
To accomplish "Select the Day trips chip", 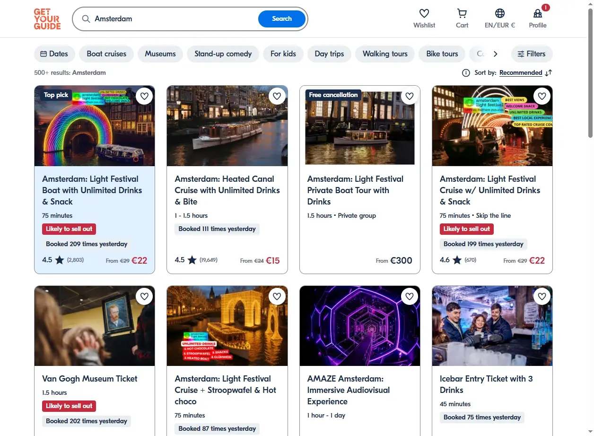I will pyautogui.click(x=329, y=54).
